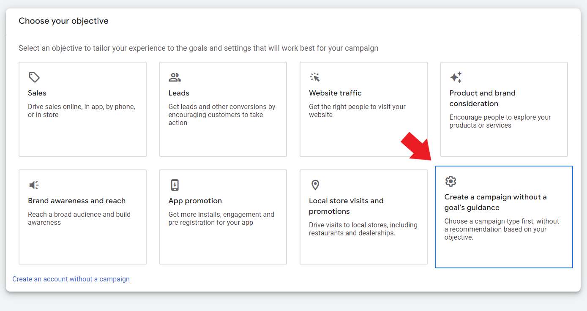
Task: Click the gear icon on campaign without goal's guidance
Action: tap(450, 181)
